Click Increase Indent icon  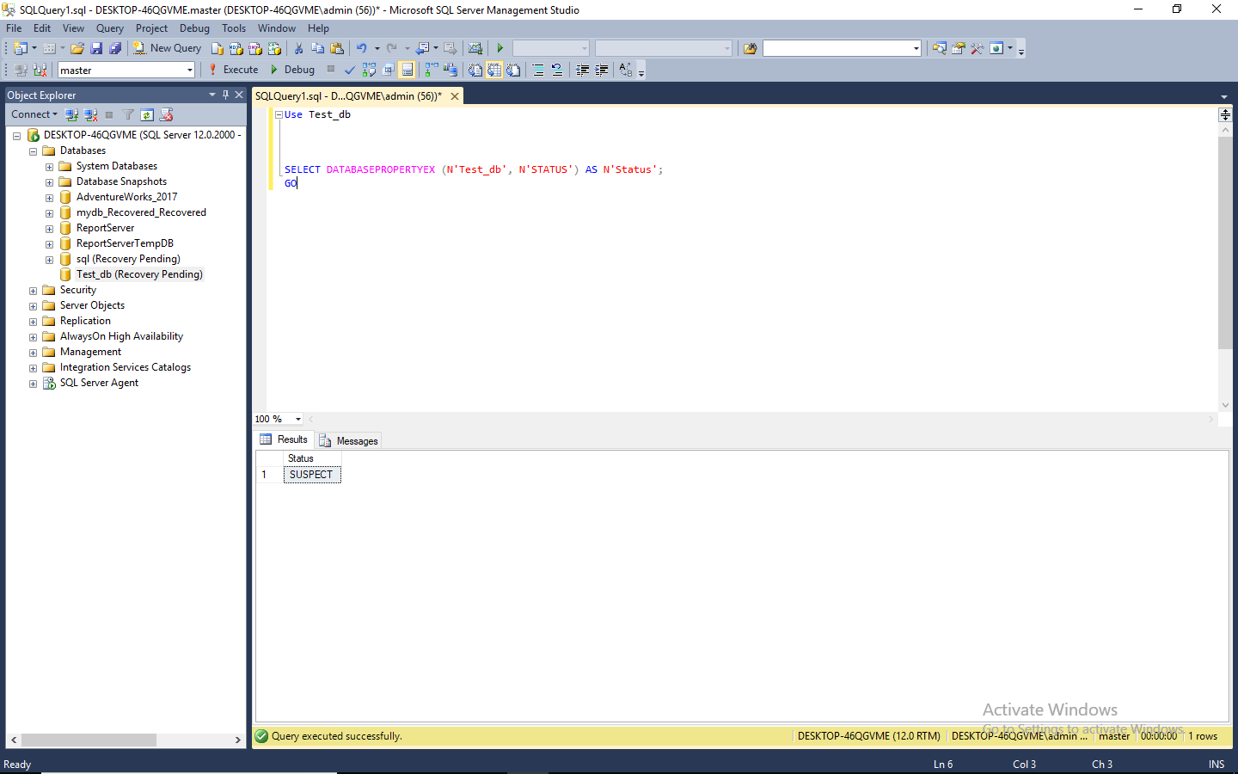[x=601, y=70]
